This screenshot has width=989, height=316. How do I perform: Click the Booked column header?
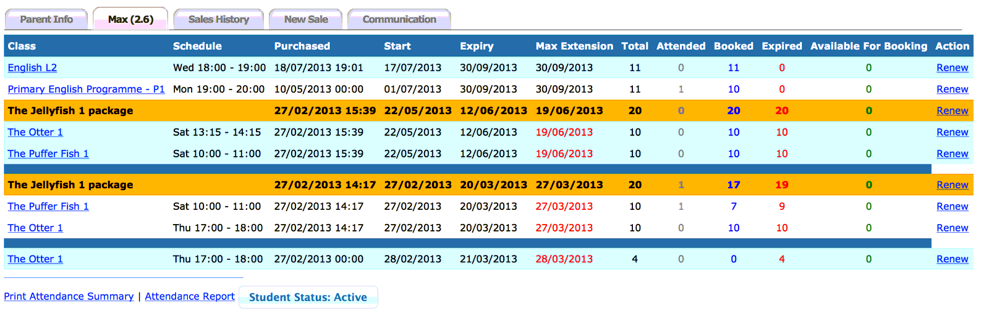point(734,46)
